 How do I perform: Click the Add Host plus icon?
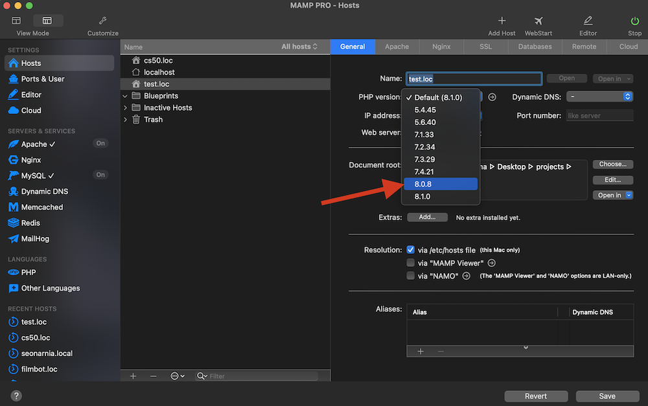[x=502, y=21]
